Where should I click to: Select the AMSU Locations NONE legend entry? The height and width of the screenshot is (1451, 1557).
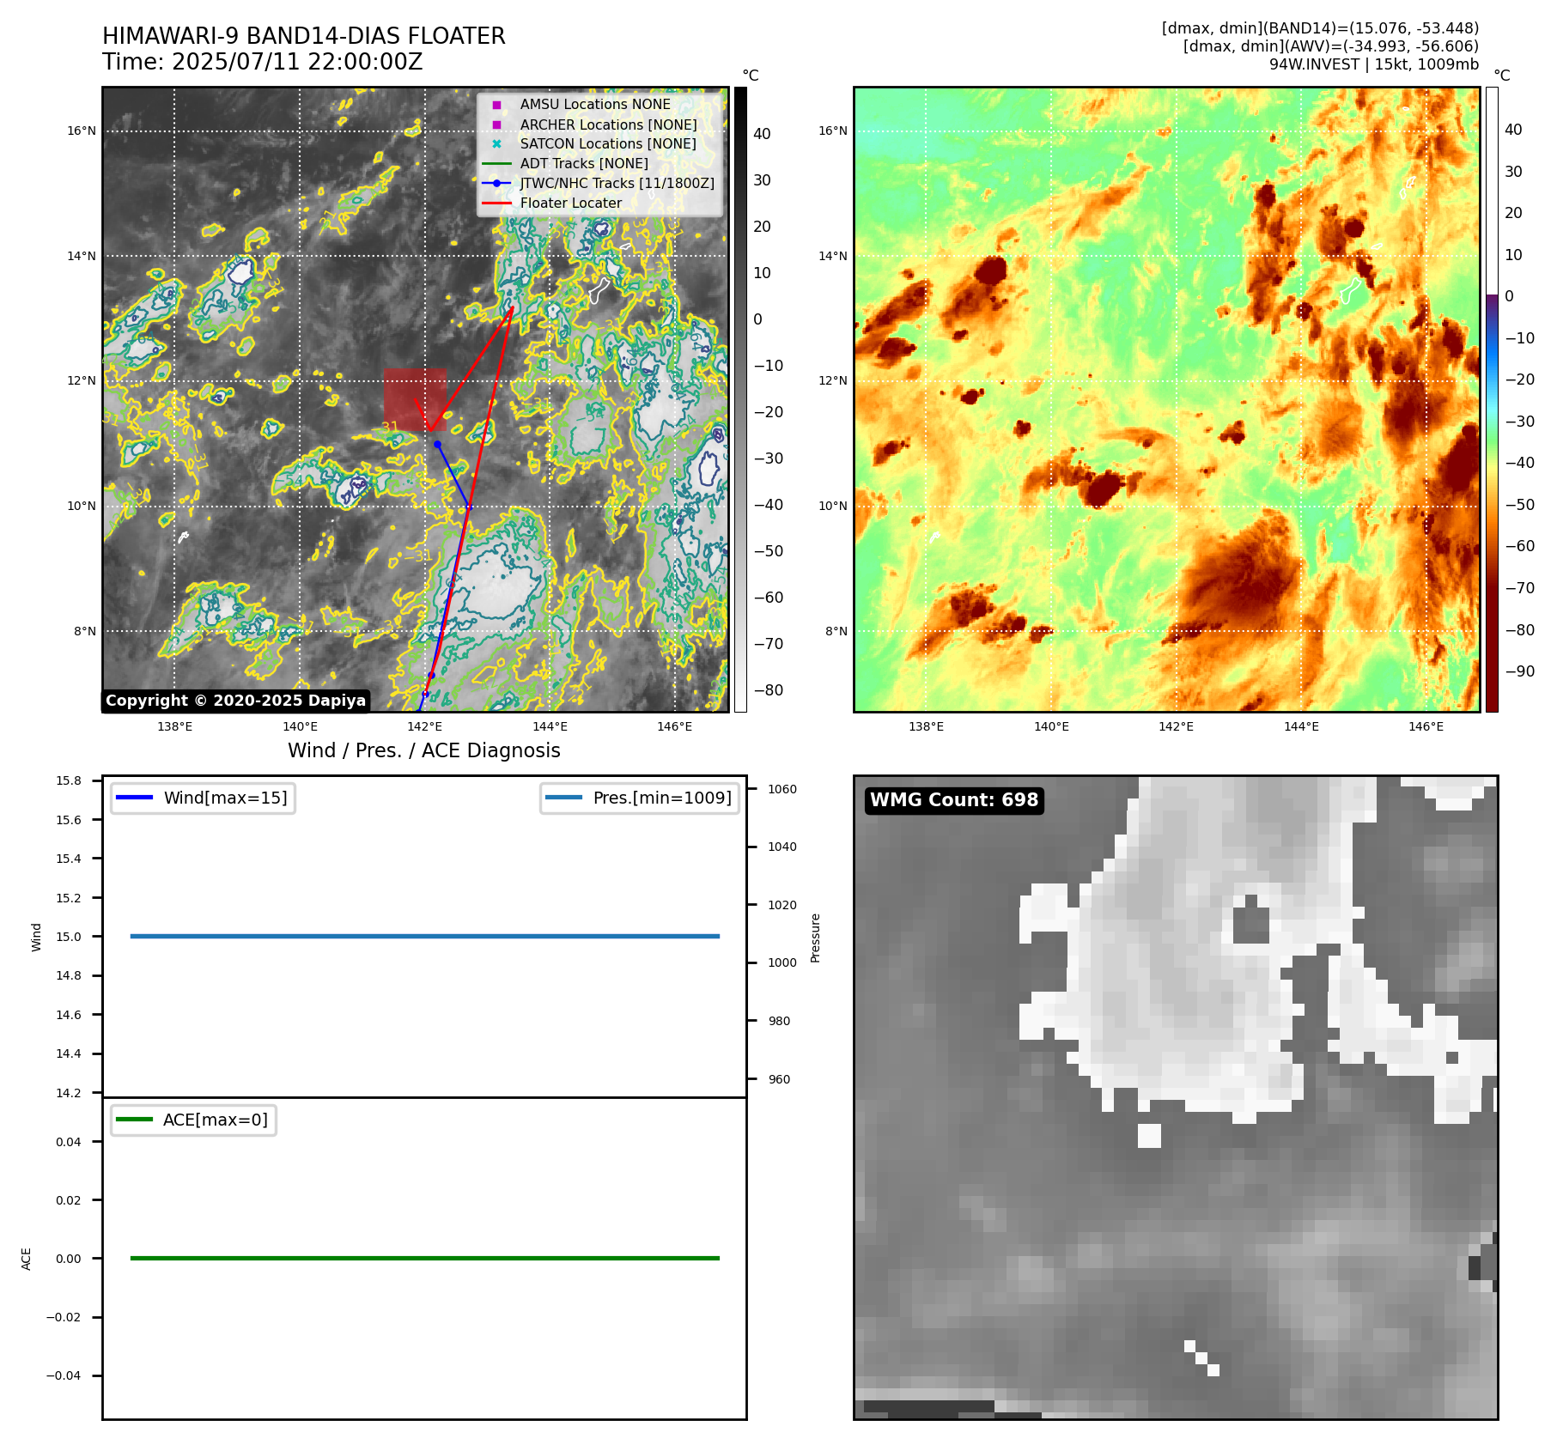click(595, 105)
